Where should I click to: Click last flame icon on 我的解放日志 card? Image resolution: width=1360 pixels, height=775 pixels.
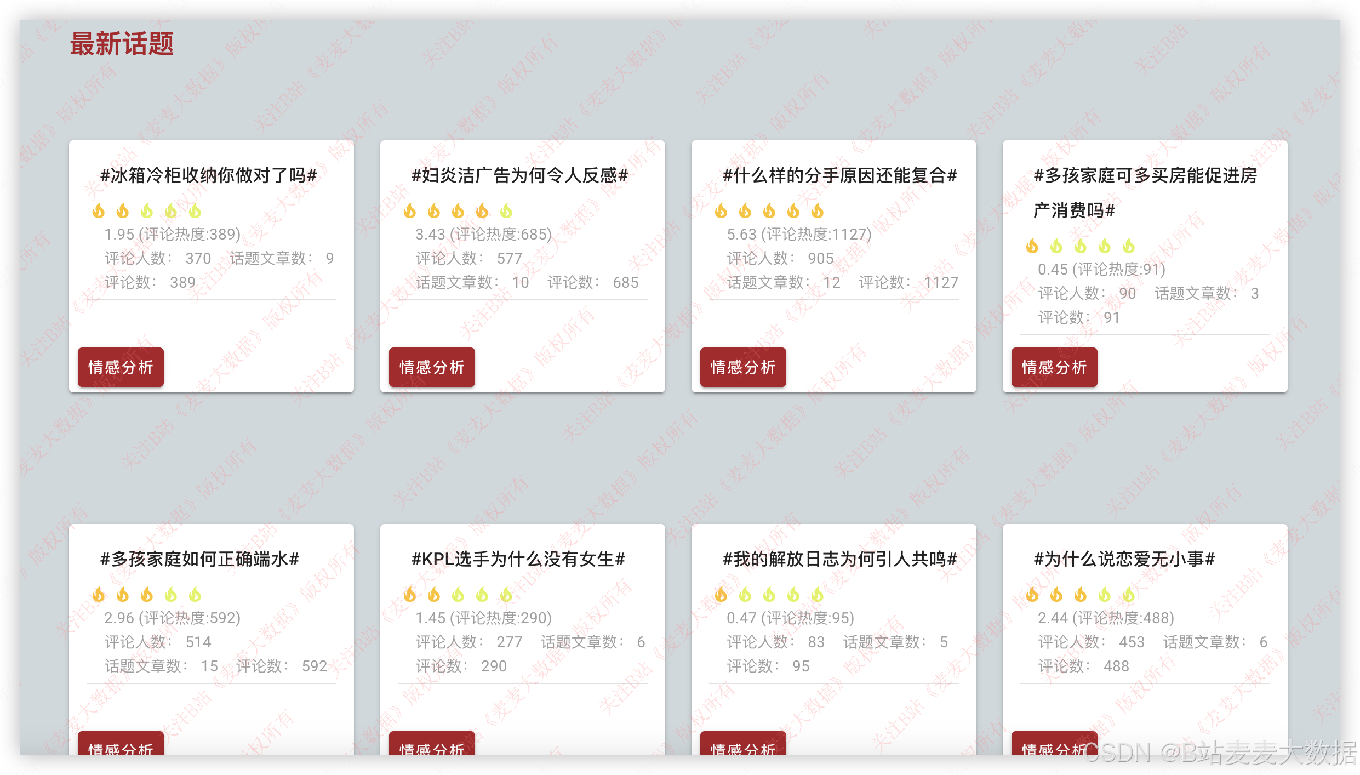coord(818,595)
